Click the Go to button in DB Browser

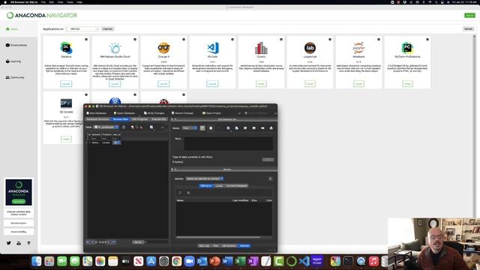(138, 242)
